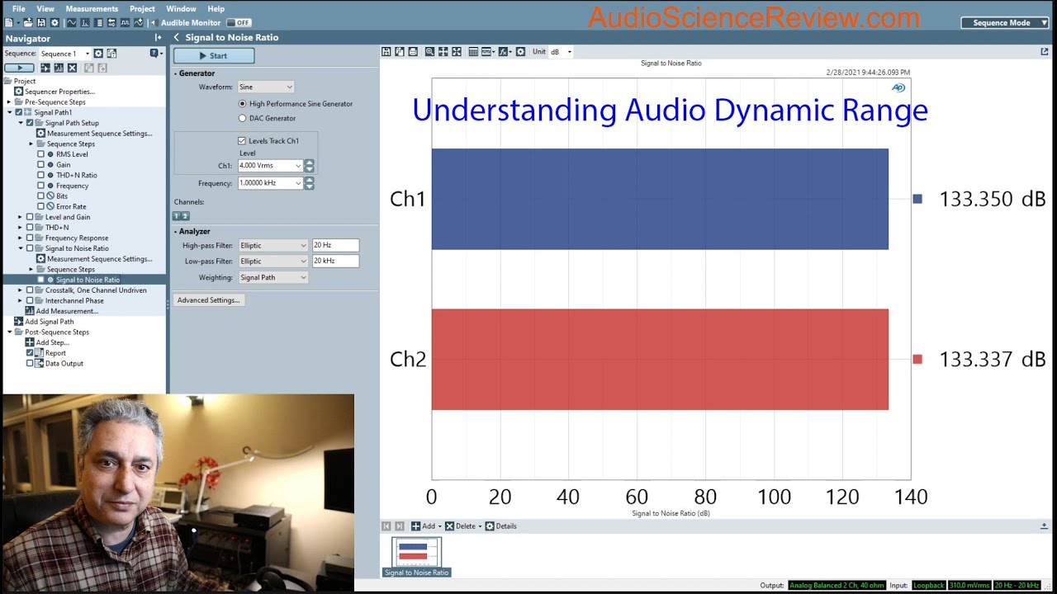Click the Navigator help bubble icon

coord(154,53)
